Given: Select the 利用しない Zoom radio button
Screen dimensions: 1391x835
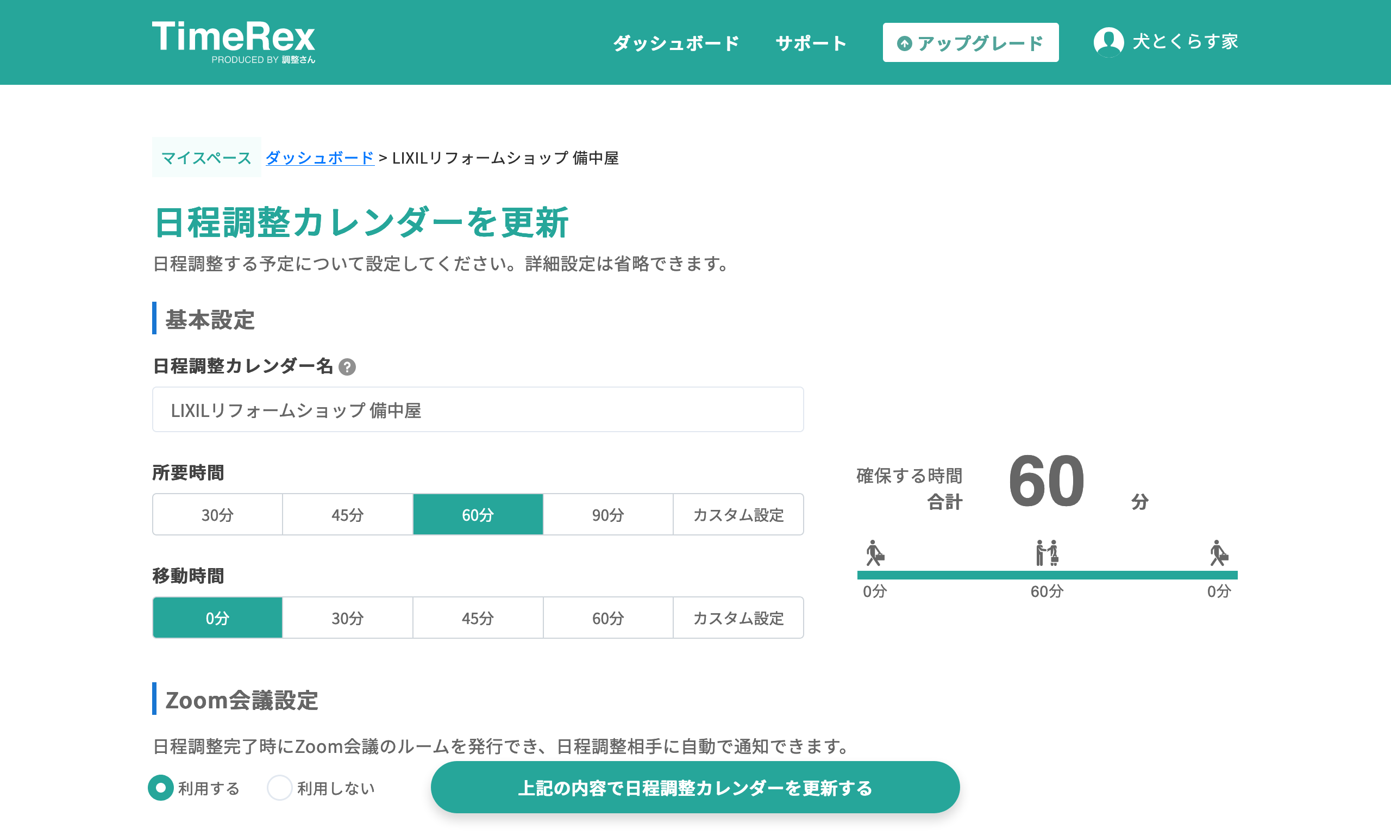Looking at the screenshot, I should point(279,788).
